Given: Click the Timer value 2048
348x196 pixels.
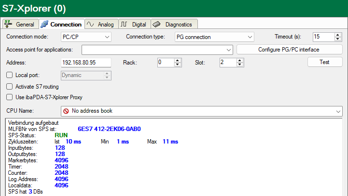Looking at the screenshot, I should tap(61, 166).
